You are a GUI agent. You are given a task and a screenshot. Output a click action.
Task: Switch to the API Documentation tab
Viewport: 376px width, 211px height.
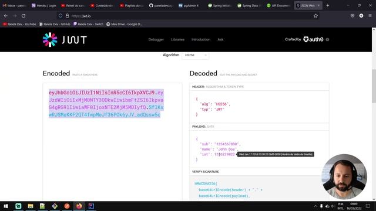point(278,5)
